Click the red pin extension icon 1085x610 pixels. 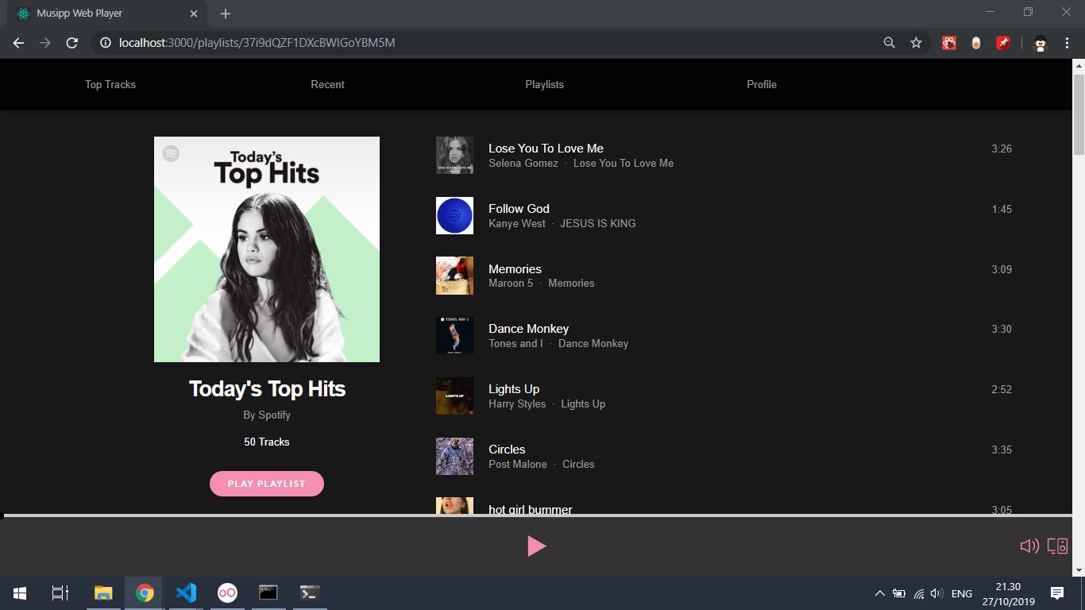(1003, 43)
